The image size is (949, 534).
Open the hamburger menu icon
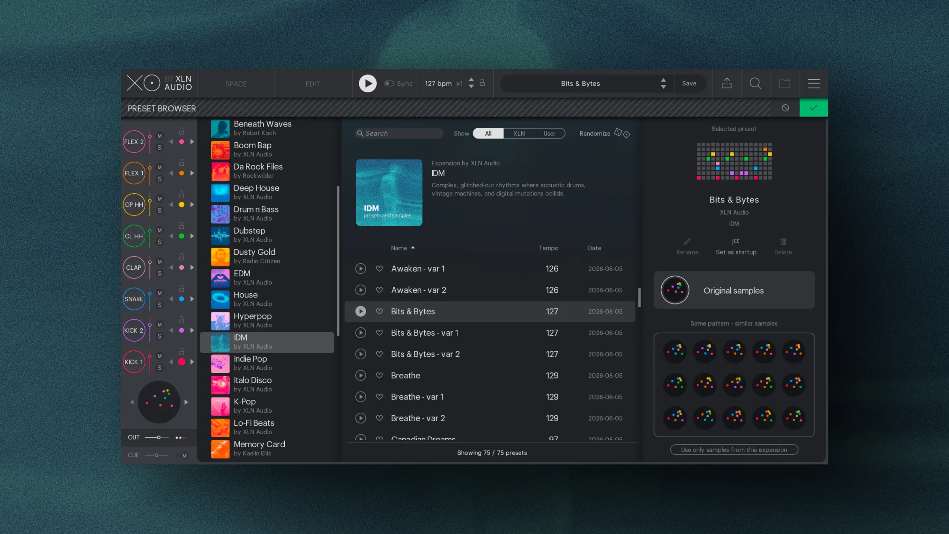(813, 83)
